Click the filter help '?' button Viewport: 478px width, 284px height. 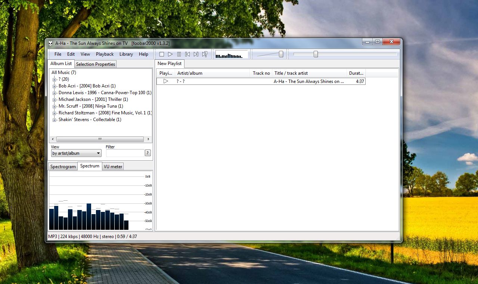pyautogui.click(x=148, y=153)
